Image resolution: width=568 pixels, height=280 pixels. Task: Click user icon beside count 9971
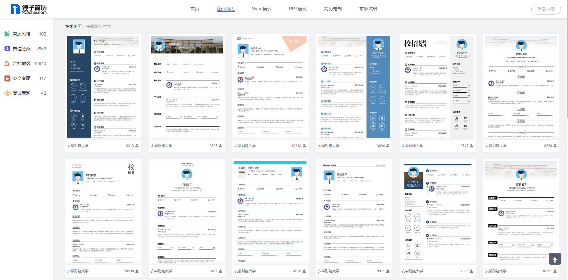[x=388, y=271]
